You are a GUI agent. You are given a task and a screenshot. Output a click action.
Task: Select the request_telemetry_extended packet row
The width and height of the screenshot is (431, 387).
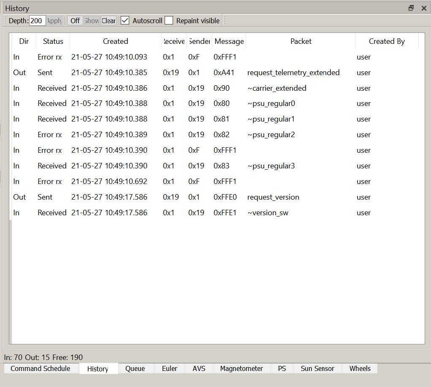click(293, 73)
